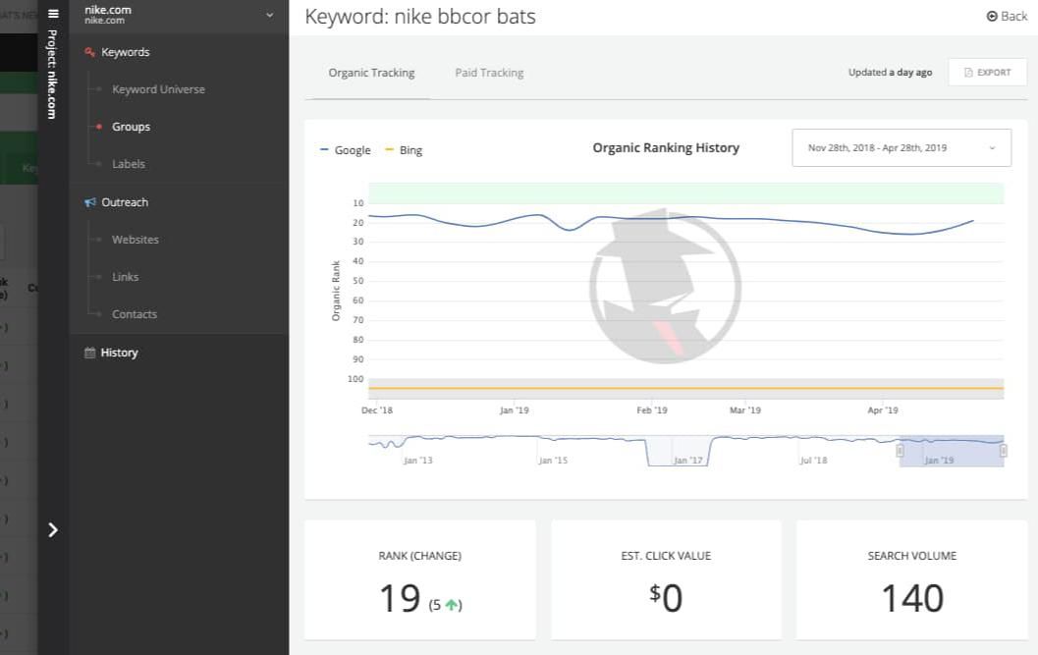Viewport: 1038px width, 655px height.
Task: Click the Outreach megaphone icon
Action: pos(90,202)
